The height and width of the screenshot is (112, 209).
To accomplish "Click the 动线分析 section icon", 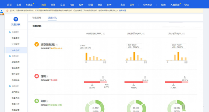I will click(x=10, y=86).
